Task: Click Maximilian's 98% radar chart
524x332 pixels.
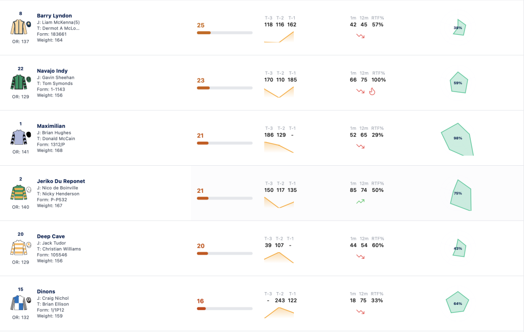Action: point(457,139)
